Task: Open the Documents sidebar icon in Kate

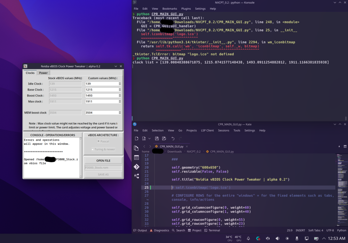Action: coord(136,148)
